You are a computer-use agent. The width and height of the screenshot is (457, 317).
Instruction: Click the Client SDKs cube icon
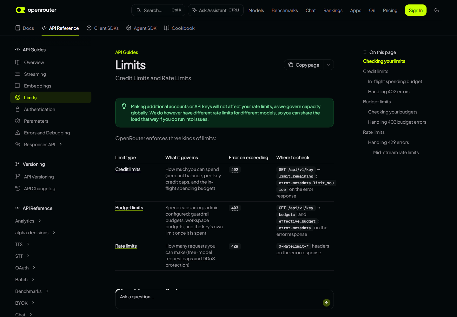89,28
